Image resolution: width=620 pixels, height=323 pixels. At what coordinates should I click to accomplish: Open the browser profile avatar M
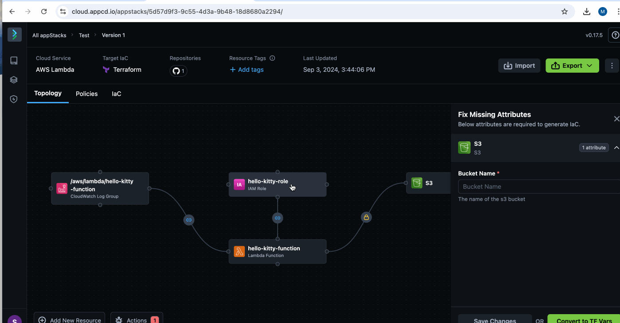click(603, 12)
